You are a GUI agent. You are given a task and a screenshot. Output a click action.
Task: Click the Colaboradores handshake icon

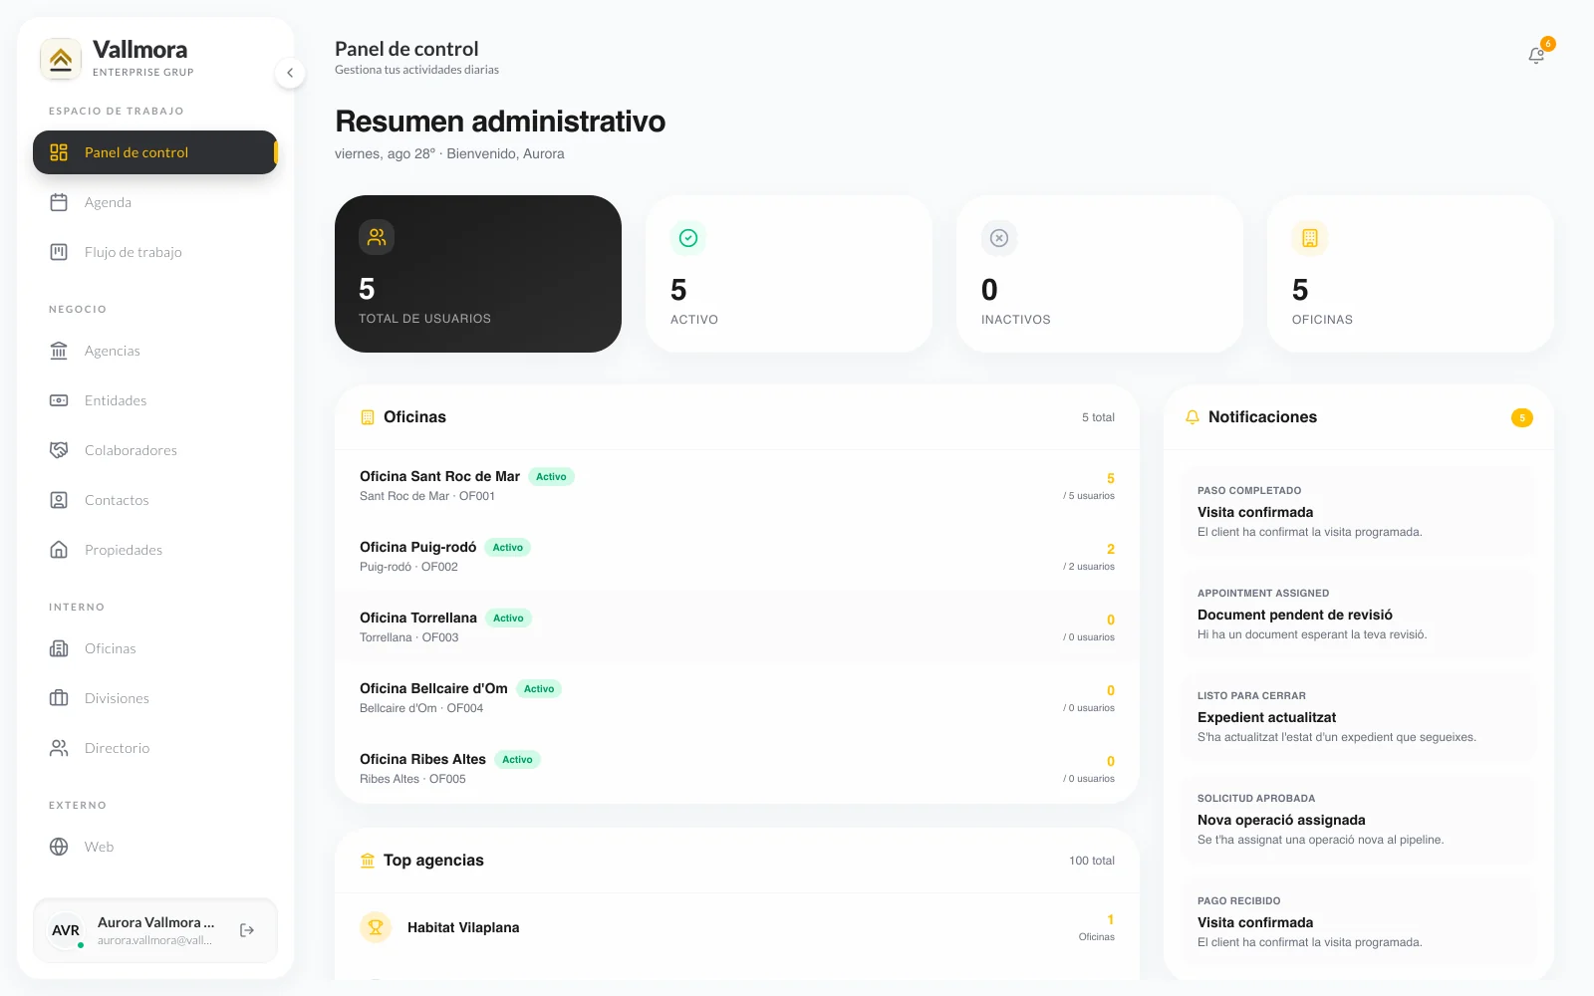(59, 450)
